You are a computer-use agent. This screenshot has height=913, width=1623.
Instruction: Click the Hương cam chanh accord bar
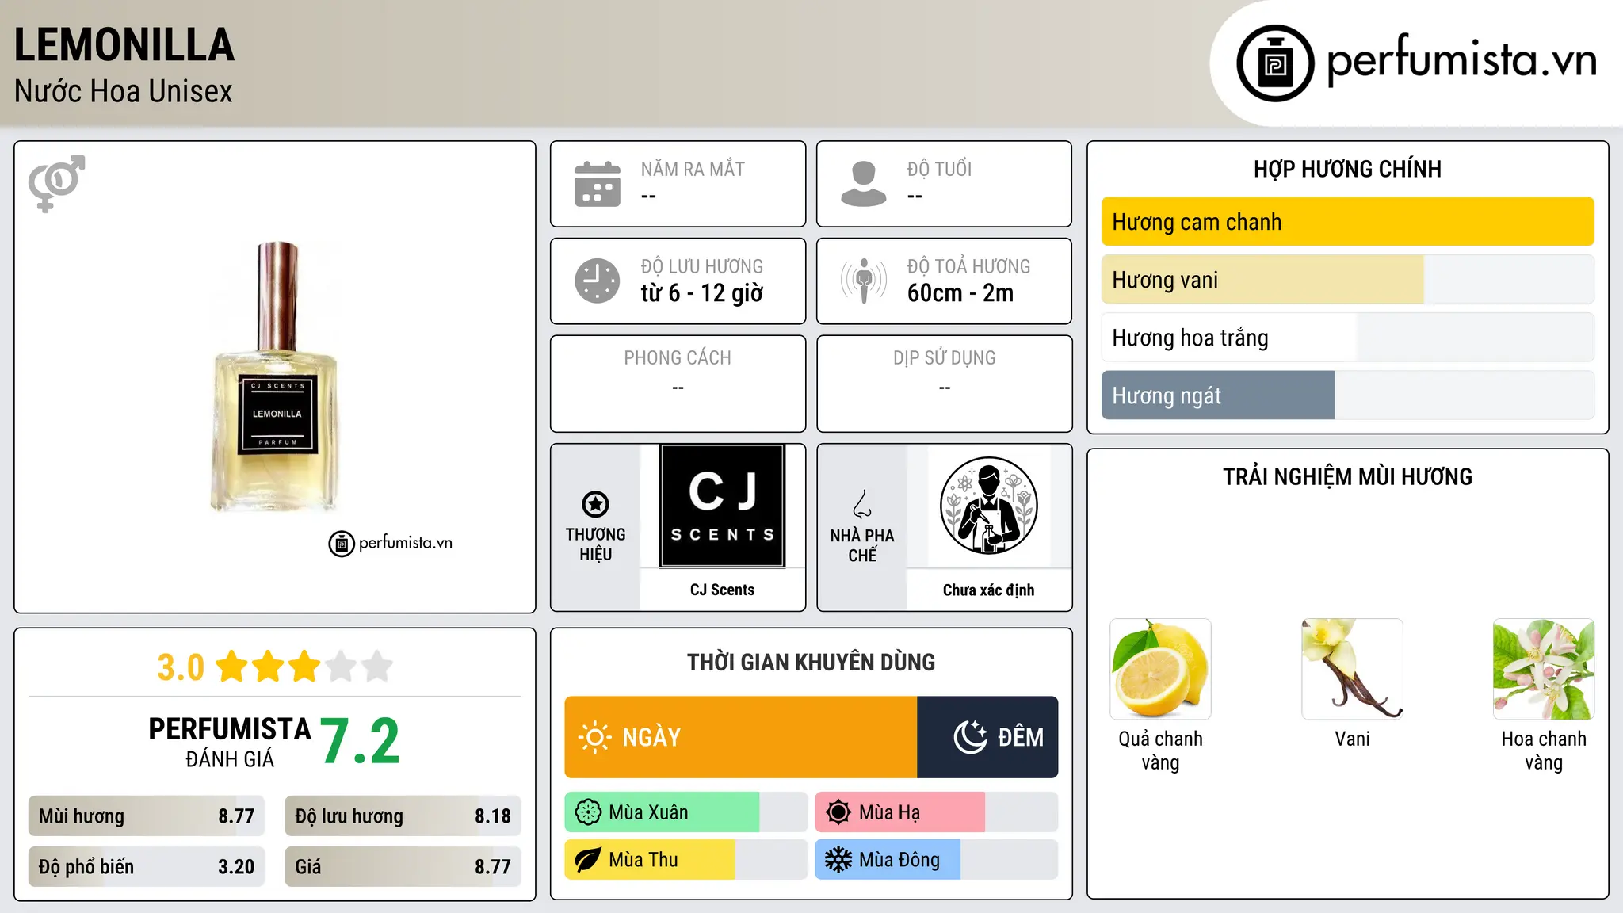1347,222
